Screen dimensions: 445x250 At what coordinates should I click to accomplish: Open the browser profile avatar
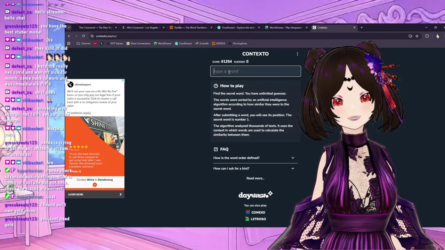438,36
